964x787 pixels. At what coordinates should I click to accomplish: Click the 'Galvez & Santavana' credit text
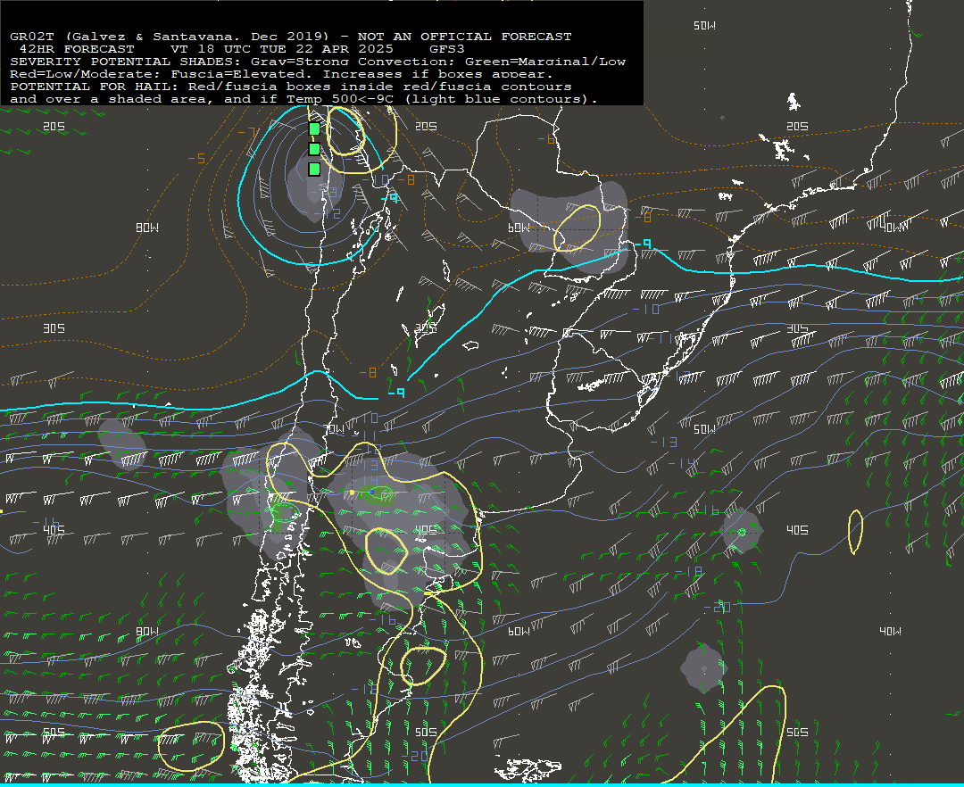tap(153, 37)
